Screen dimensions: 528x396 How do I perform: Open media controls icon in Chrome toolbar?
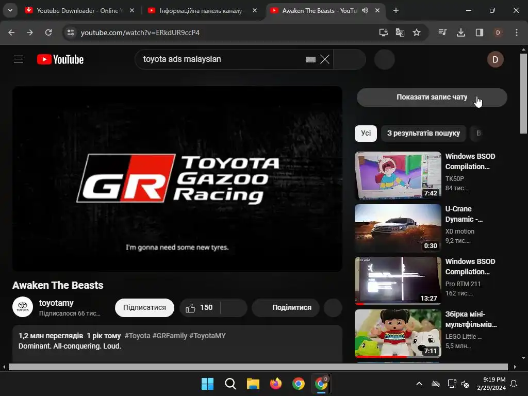(442, 32)
